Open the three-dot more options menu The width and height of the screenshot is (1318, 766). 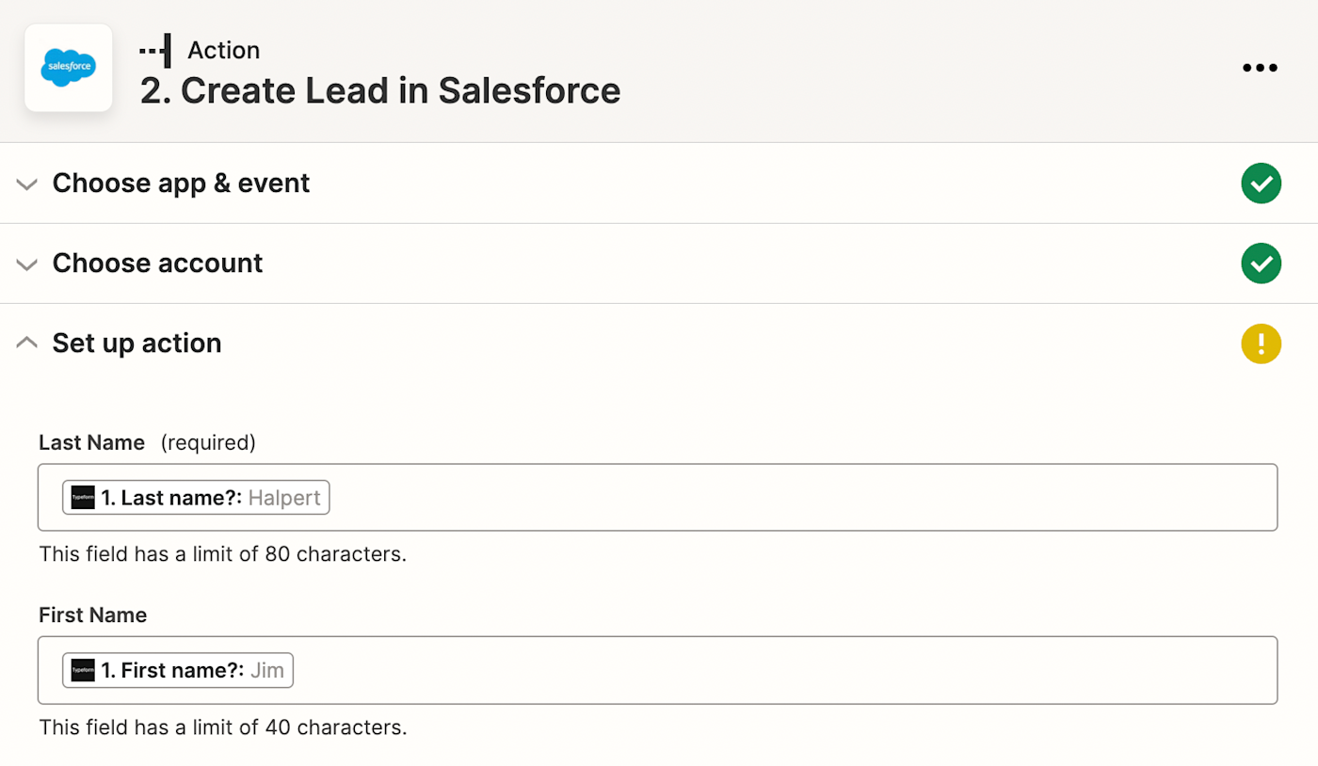click(1260, 68)
